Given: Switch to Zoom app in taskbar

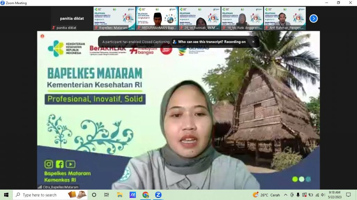Looking at the screenshot, I should click(158, 195).
